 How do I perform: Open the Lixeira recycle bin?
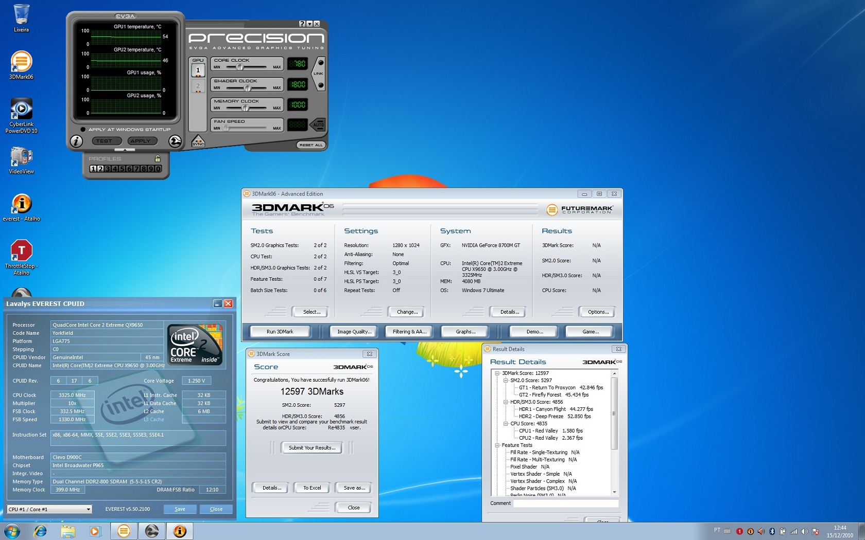[x=21, y=19]
